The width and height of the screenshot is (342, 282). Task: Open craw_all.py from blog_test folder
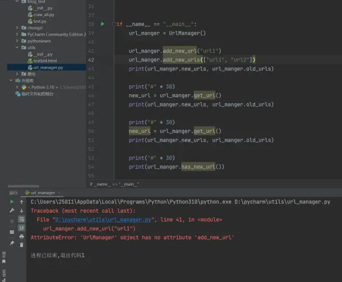pos(44,14)
